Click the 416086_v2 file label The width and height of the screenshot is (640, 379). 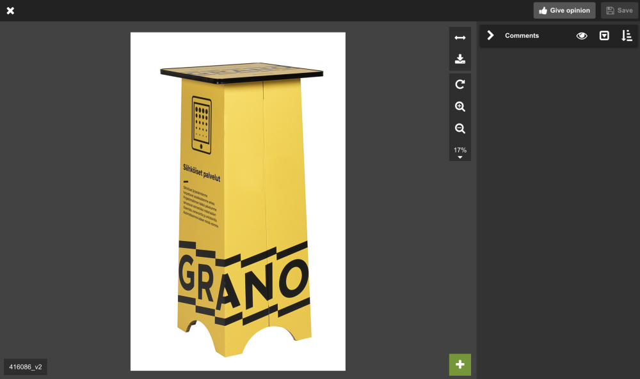point(26,367)
